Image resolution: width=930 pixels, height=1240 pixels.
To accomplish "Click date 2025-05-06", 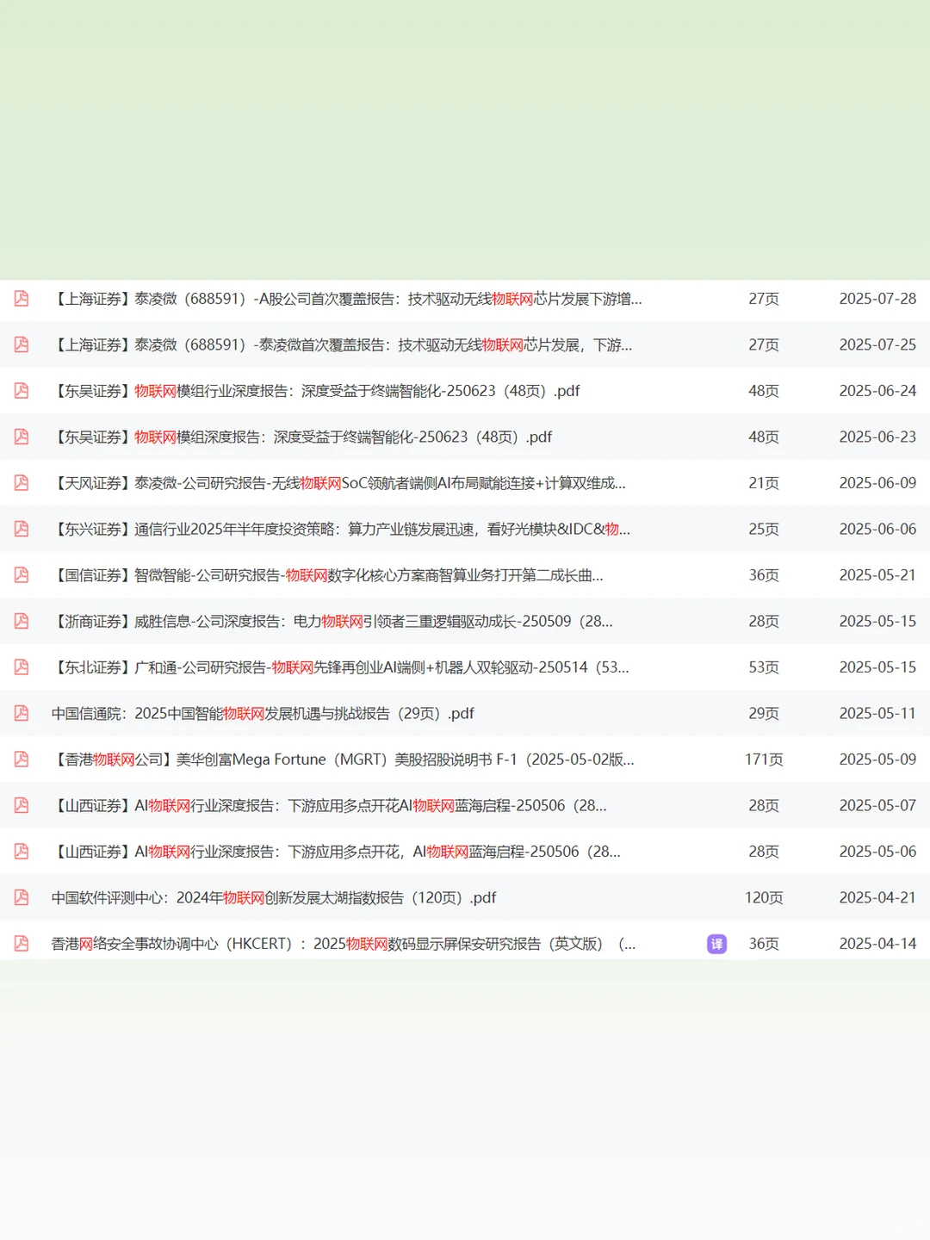I will (x=877, y=852).
